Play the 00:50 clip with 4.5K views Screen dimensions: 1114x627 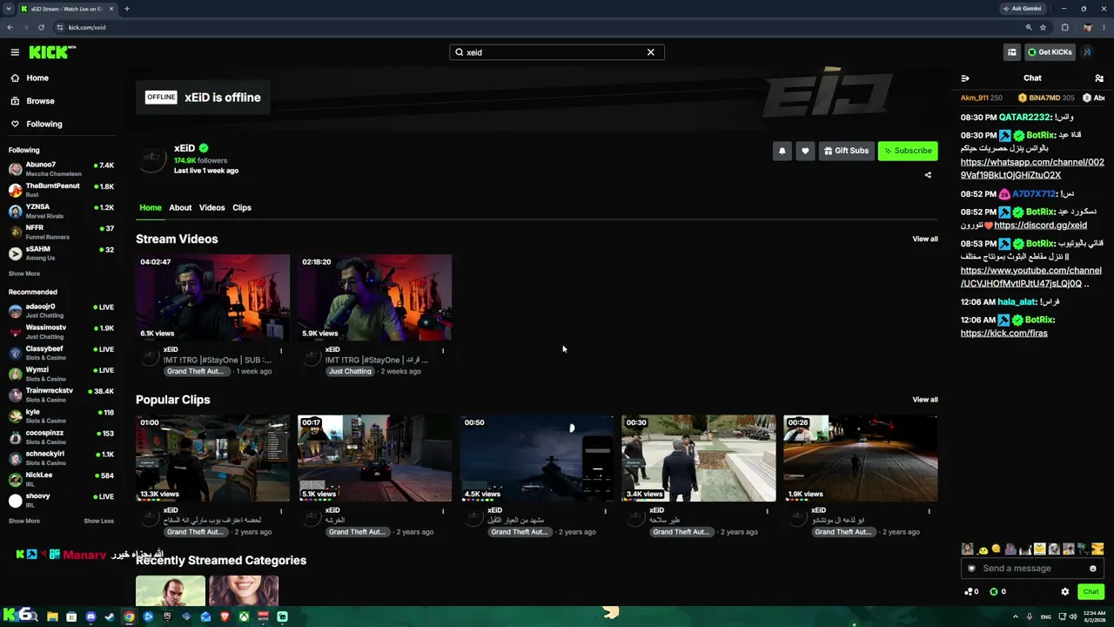[x=537, y=458]
